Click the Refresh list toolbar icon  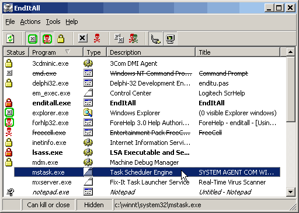[11, 38]
